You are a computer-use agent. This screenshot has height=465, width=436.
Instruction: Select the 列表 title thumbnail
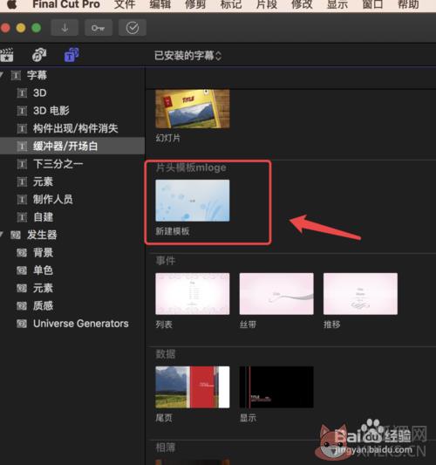coord(193,294)
